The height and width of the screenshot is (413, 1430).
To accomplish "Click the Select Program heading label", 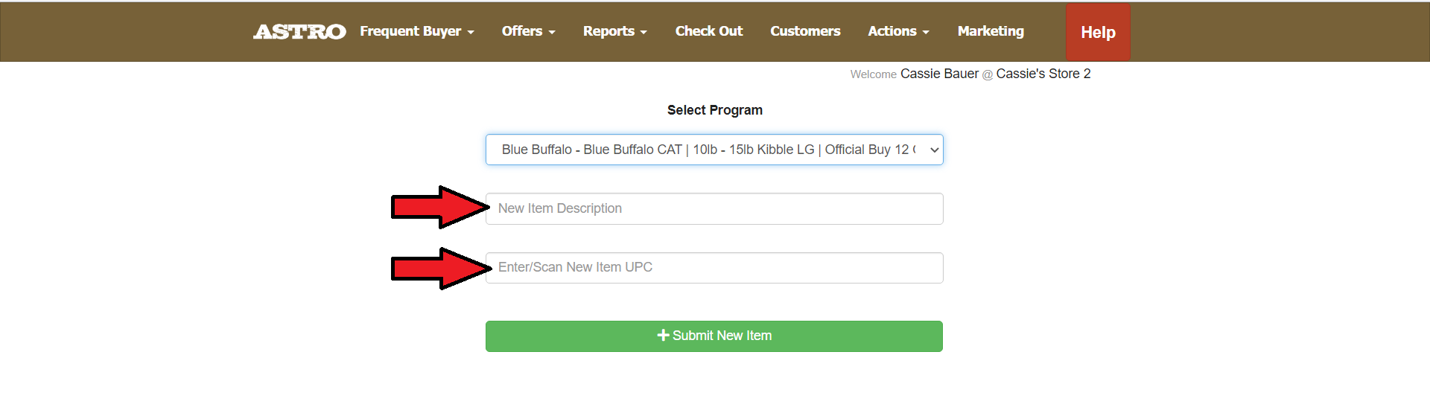I will pos(714,110).
